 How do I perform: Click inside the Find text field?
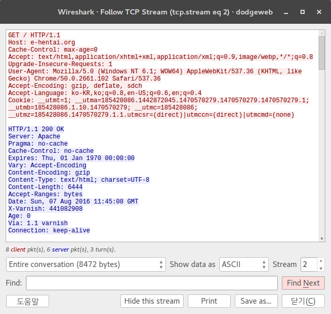pos(152,283)
